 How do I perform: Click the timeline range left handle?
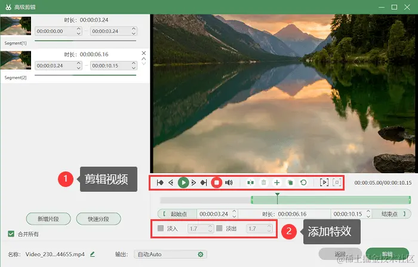pyautogui.click(x=252, y=200)
